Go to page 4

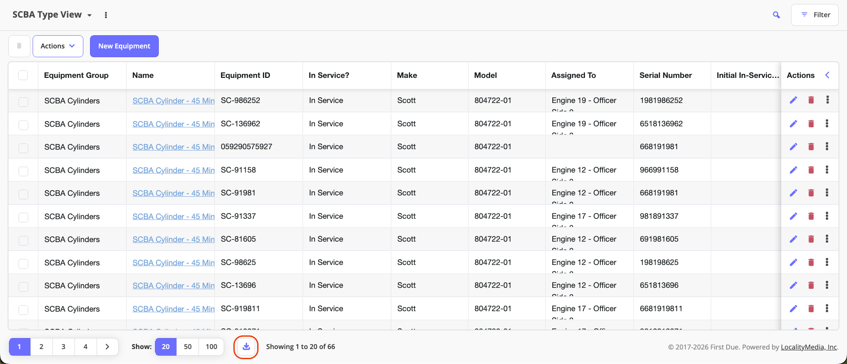86,347
